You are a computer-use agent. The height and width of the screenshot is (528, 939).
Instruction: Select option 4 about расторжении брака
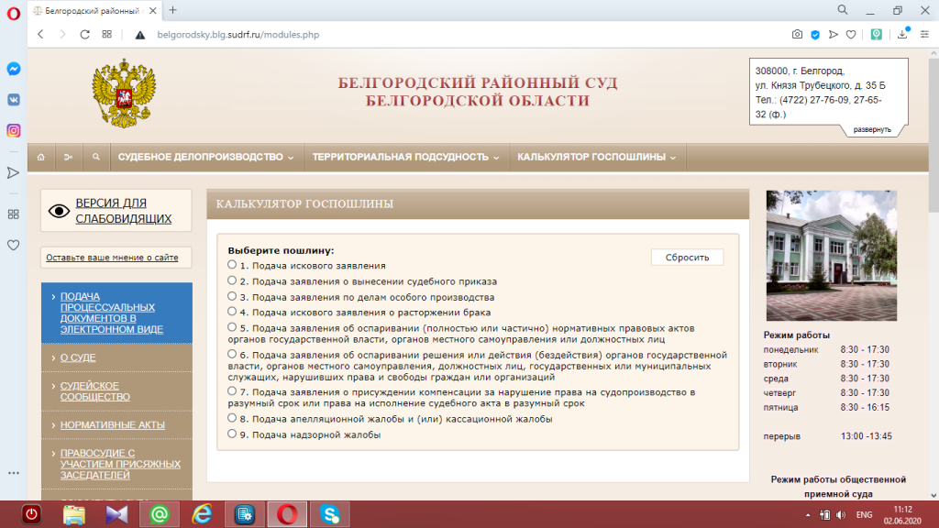click(232, 312)
